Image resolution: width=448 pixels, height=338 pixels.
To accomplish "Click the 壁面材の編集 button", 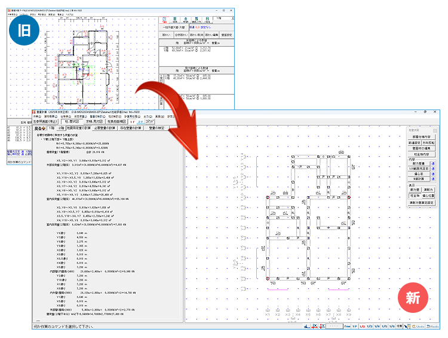I will coord(423,148).
